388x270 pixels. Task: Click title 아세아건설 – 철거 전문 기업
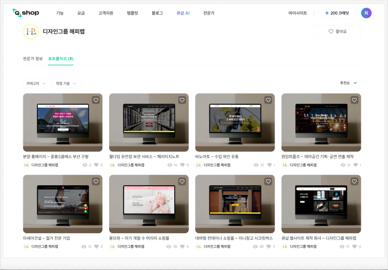tap(47, 238)
